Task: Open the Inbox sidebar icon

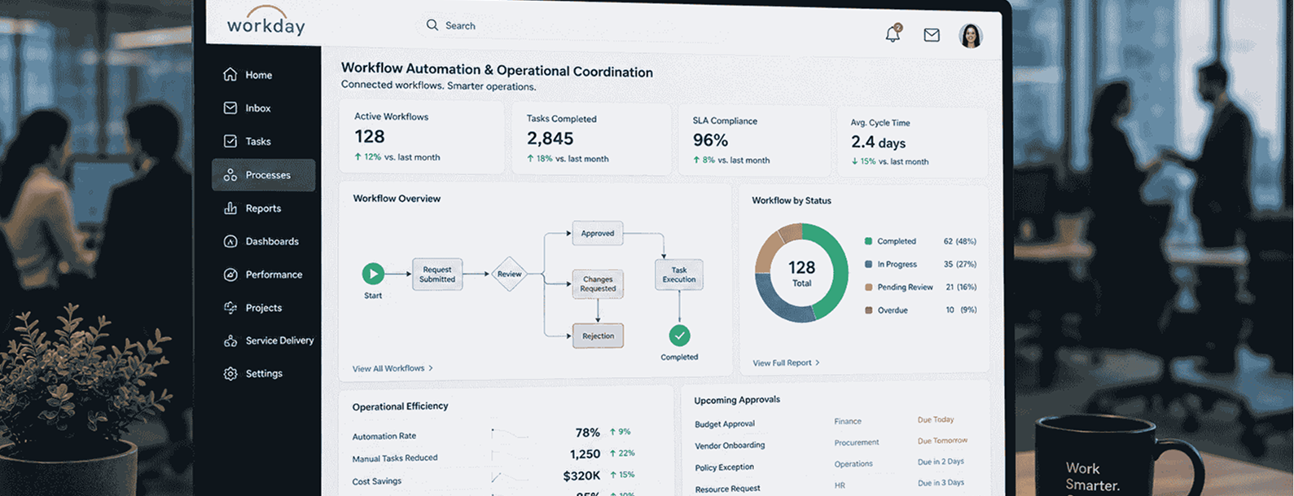Action: pos(230,108)
